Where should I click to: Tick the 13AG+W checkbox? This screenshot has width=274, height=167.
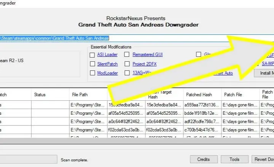(127, 73)
